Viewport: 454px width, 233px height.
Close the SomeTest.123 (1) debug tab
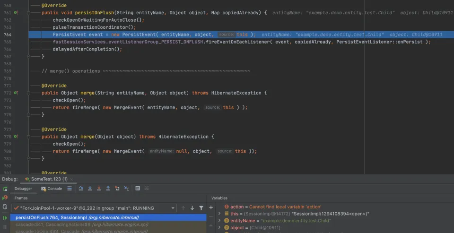[x=72, y=179]
